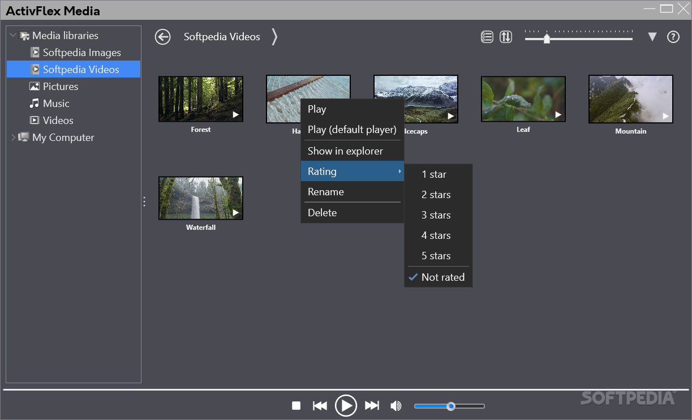Choose Play from the context menu

(352, 109)
